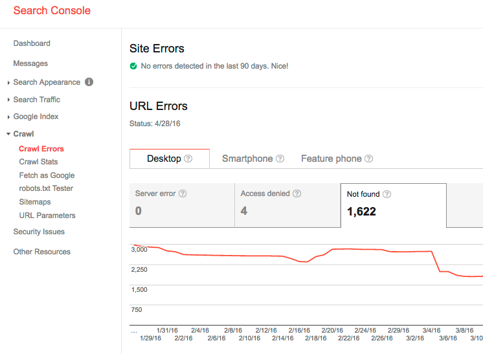483x354 pixels.
Task: Click the Search Appearance info icon
Action: pyautogui.click(x=89, y=82)
